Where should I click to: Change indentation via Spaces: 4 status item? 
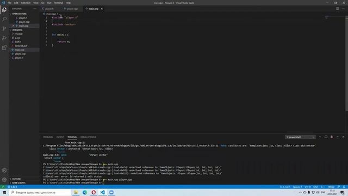[x=297, y=187]
